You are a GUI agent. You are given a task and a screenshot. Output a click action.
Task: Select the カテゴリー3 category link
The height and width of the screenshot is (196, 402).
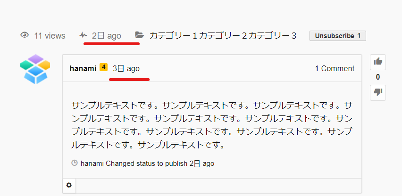tap(273, 35)
